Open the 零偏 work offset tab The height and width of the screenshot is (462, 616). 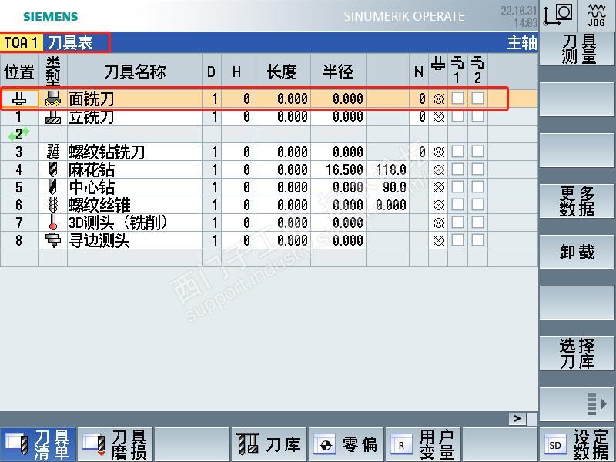pos(345,445)
